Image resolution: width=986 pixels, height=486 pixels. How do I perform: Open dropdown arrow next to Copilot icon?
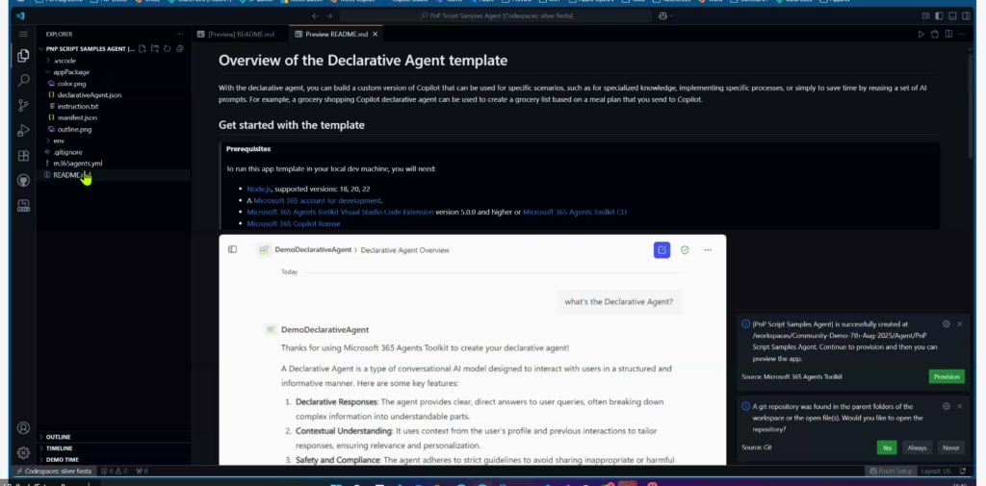coord(671,15)
